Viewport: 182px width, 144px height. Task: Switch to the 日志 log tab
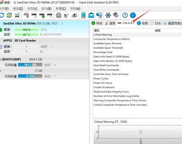pos(155,23)
